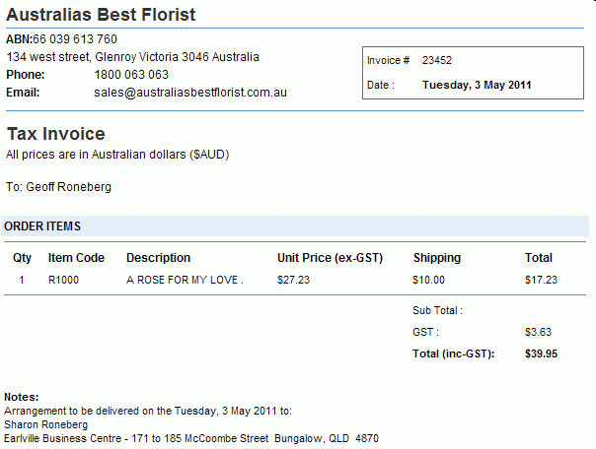The height and width of the screenshot is (449, 596).
Task: Click the Item Code column header
Action: 76,258
